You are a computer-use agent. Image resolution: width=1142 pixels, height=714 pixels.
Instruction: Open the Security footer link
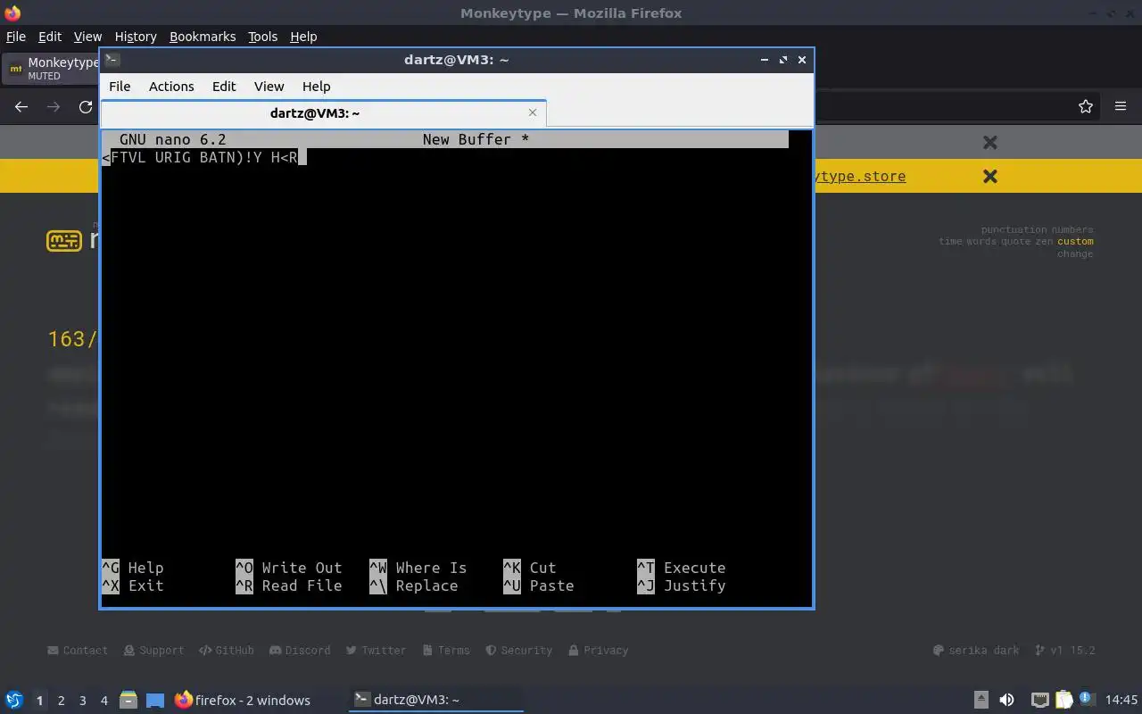518,651
